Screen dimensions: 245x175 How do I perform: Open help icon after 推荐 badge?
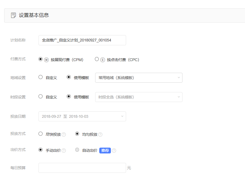click(x=114, y=150)
